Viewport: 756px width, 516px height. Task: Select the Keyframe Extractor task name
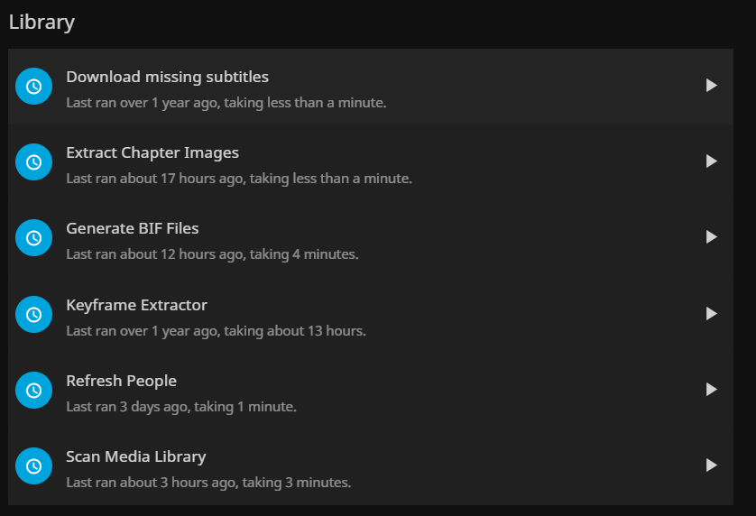136,305
